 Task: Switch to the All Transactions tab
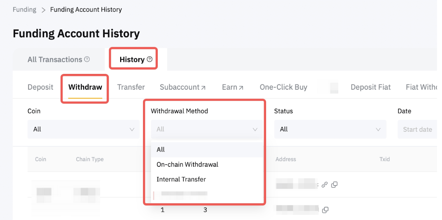[55, 60]
